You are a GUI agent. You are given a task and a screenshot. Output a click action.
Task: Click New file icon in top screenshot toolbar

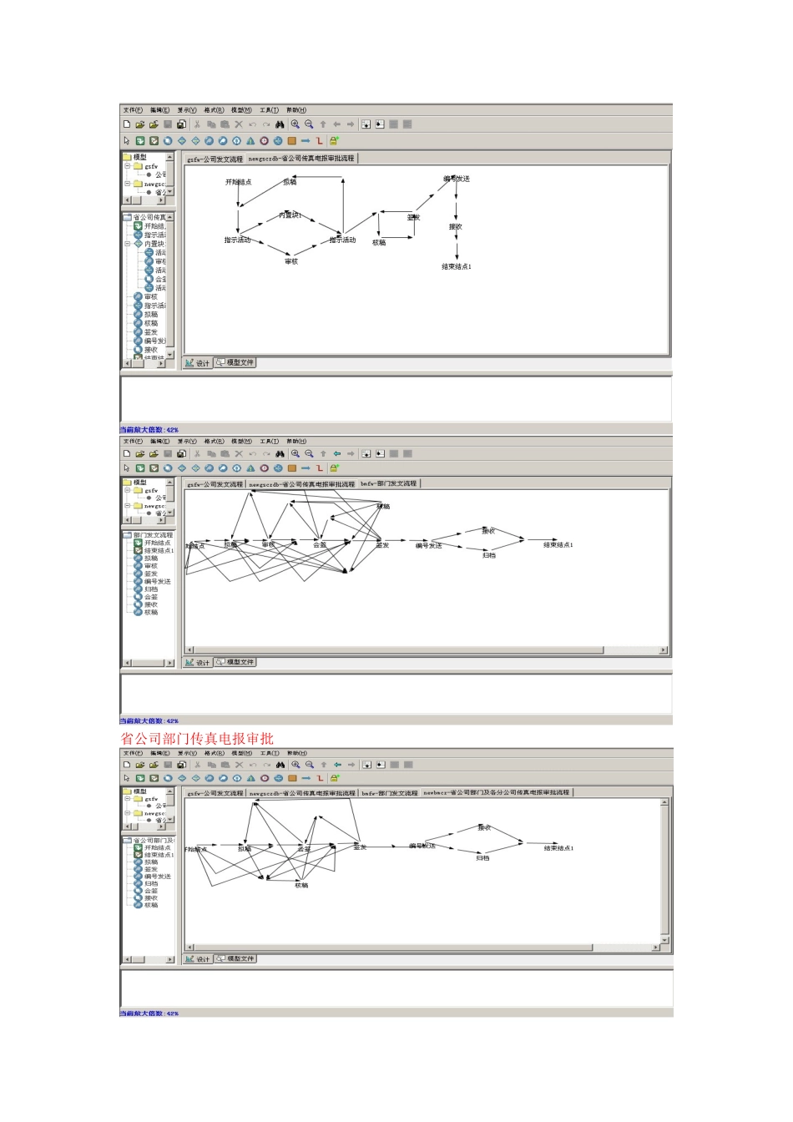[127, 124]
